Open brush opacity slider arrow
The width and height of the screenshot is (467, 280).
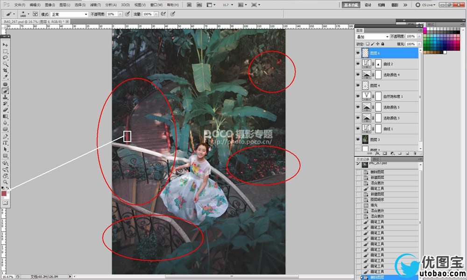click(x=120, y=14)
